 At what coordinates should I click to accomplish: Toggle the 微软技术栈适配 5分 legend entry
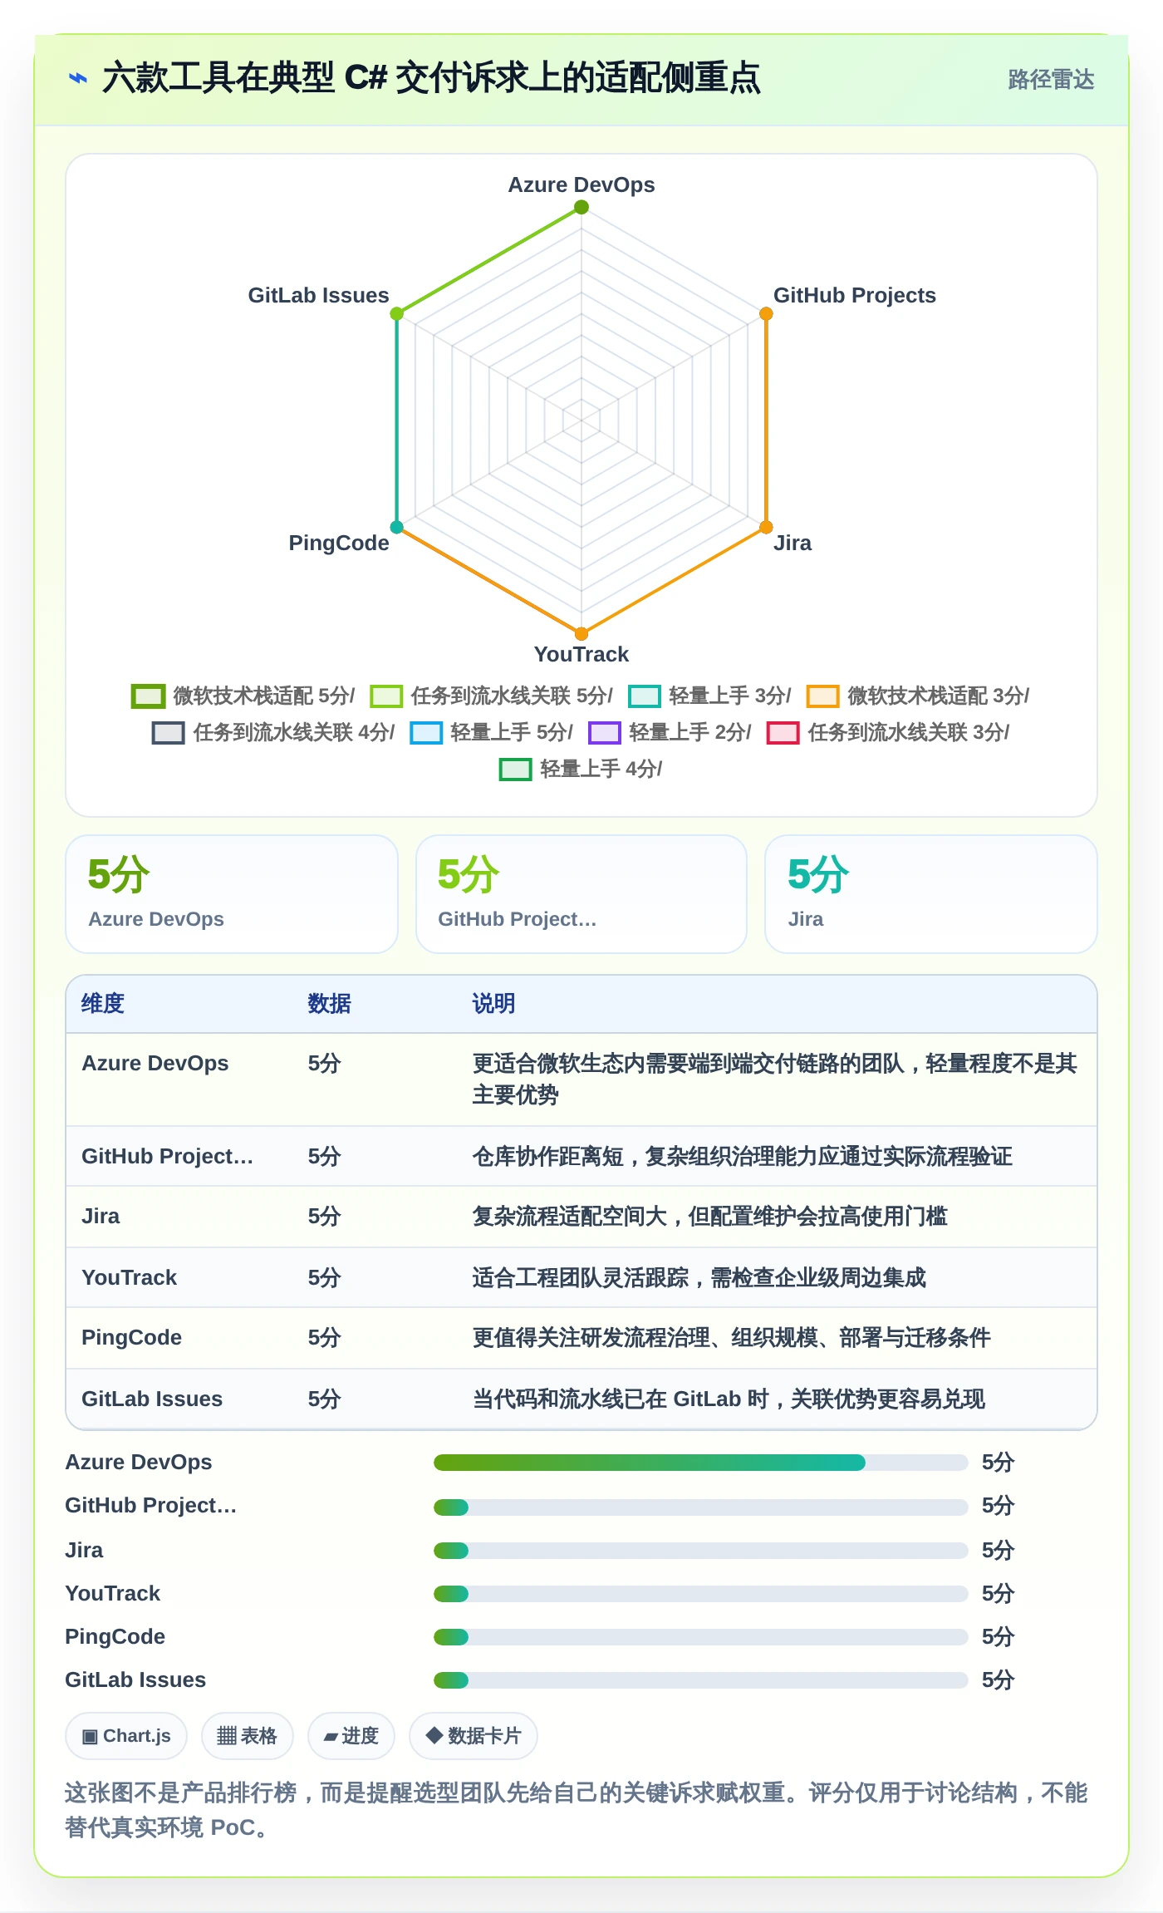click(243, 696)
